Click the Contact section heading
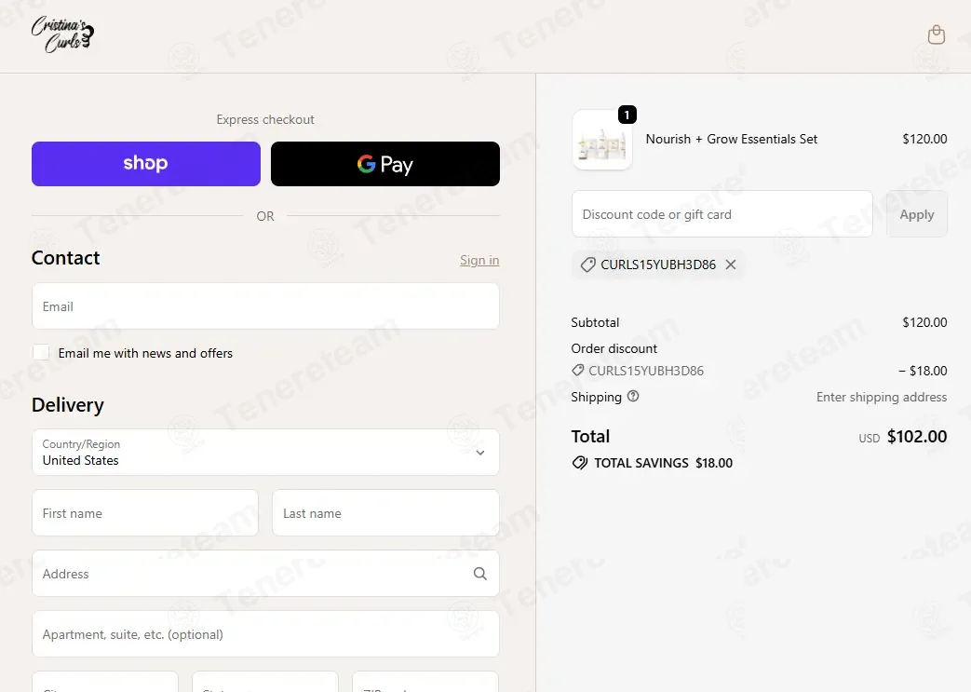This screenshot has height=692, width=971. coord(66,258)
